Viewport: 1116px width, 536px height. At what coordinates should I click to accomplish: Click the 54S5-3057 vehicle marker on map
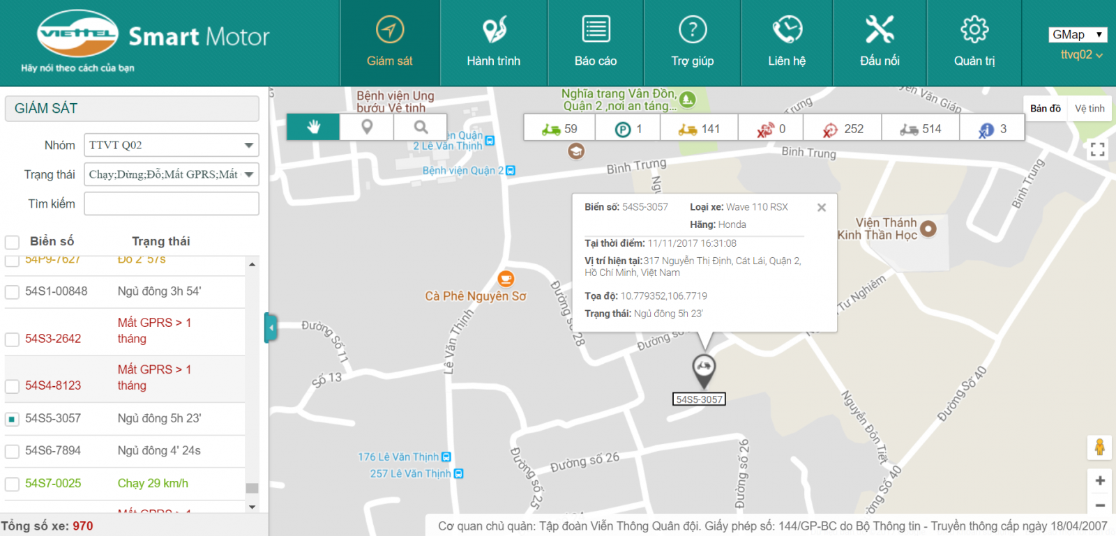click(704, 367)
